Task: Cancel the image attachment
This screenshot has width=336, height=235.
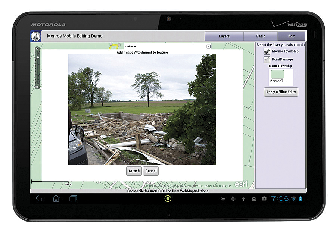Action: point(151,171)
